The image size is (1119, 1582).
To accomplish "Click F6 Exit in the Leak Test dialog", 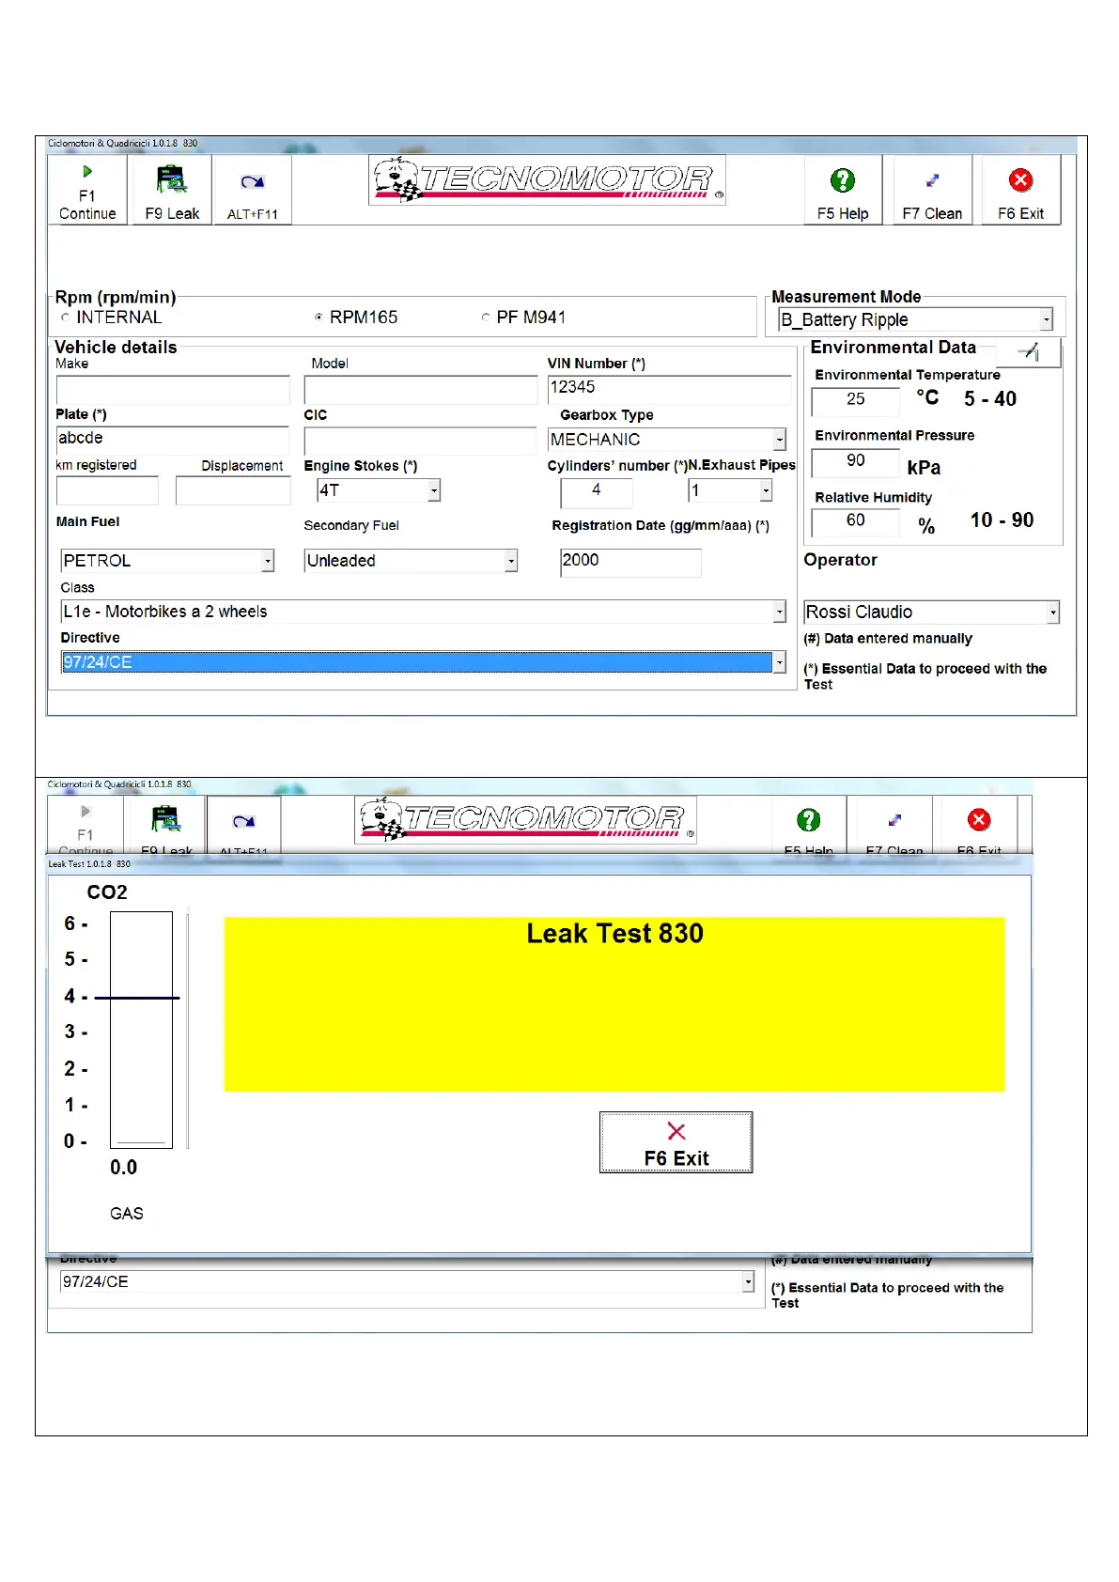I will click(x=676, y=1143).
